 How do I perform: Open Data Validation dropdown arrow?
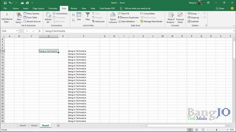pyautogui.click(x=137, y=22)
